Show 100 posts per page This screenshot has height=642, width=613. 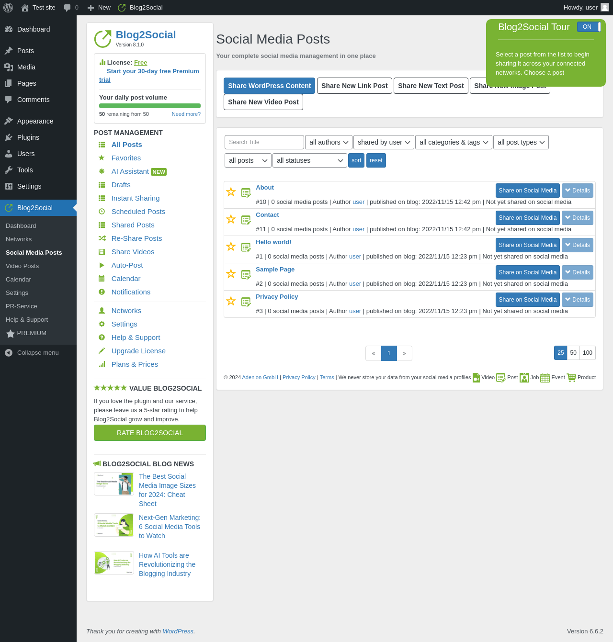(588, 353)
